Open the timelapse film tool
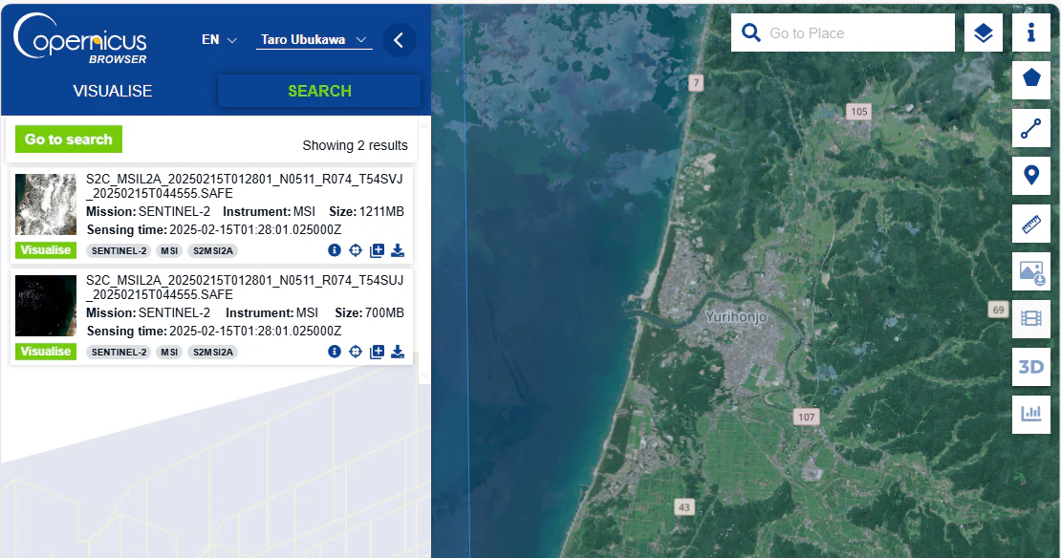 (x=1031, y=318)
